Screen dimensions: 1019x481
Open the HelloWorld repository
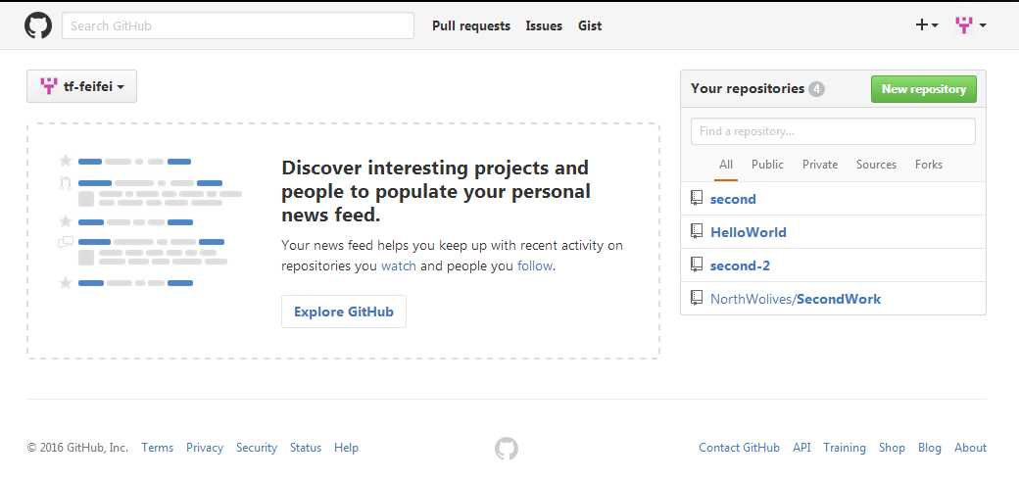click(748, 232)
